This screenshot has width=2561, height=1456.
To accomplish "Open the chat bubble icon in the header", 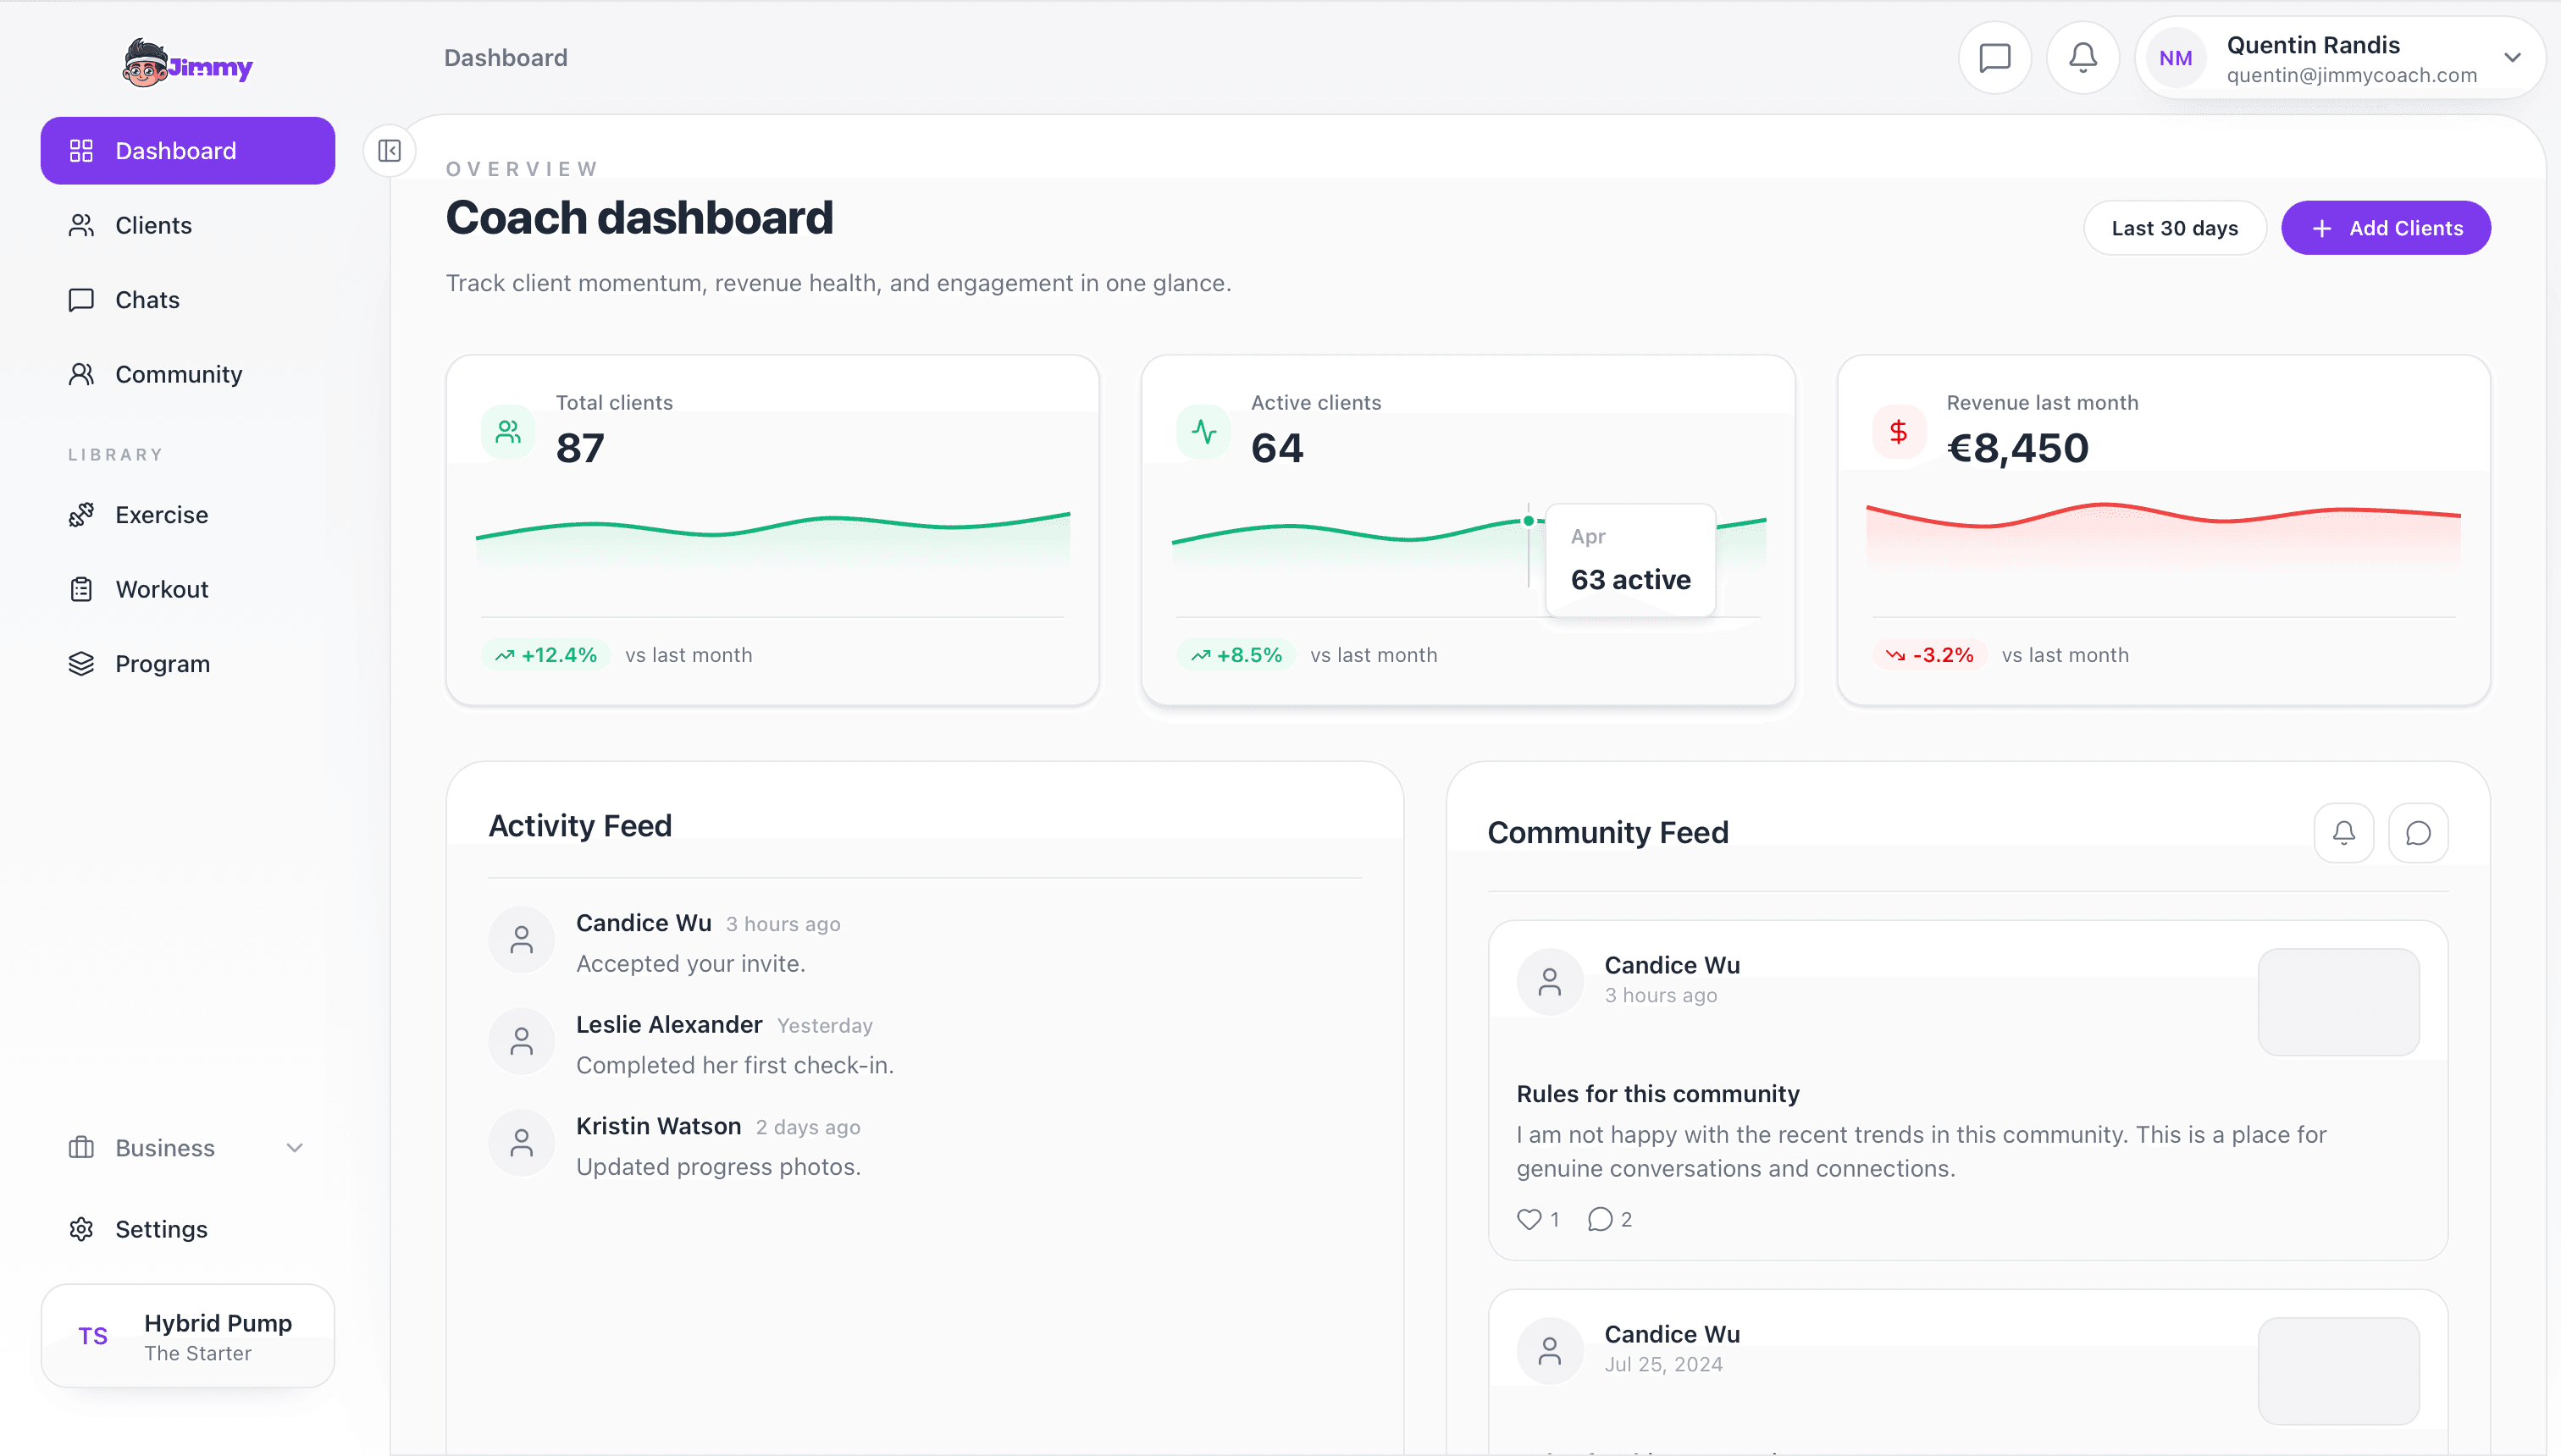I will (1994, 57).
